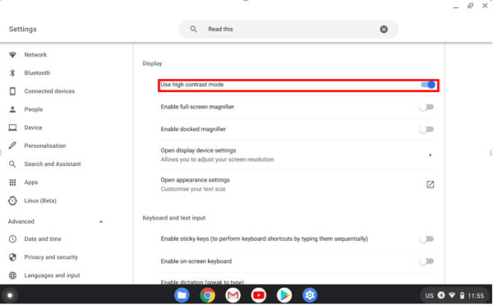This screenshot has height=305, width=493.
Task: Click the Settings gear icon in the shelf
Action: point(310,295)
